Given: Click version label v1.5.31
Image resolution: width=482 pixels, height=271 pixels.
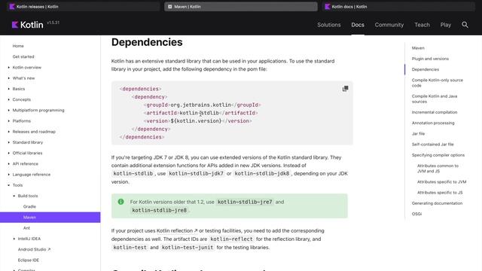Looking at the screenshot, I should point(53,23).
